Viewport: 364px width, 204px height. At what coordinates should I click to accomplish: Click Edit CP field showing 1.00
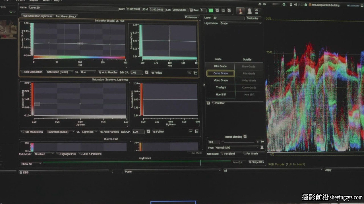(138, 132)
